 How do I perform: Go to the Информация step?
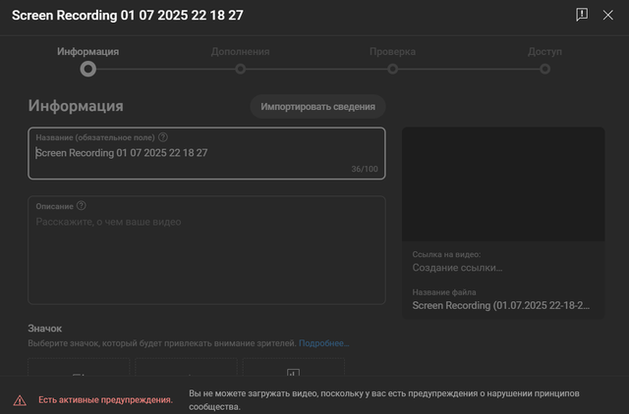click(87, 61)
